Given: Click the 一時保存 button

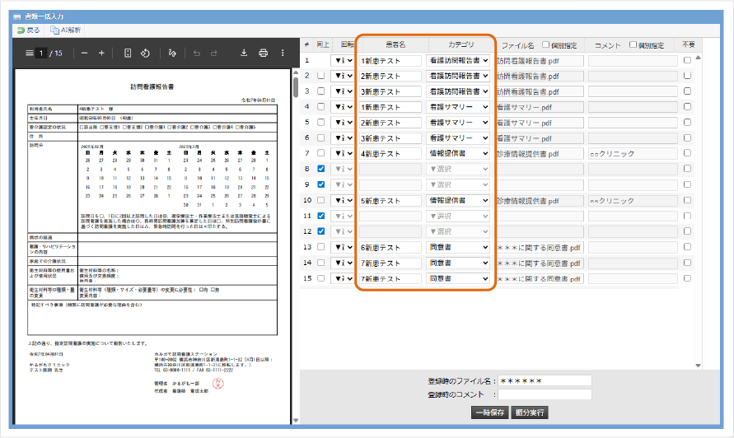Looking at the screenshot, I should point(489,412).
